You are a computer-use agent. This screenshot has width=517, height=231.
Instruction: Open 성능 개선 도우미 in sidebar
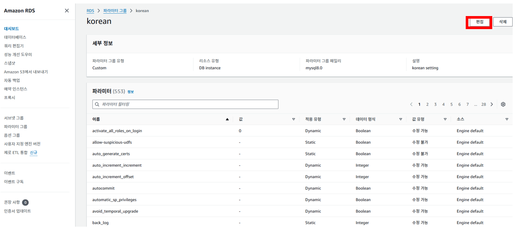click(18, 54)
